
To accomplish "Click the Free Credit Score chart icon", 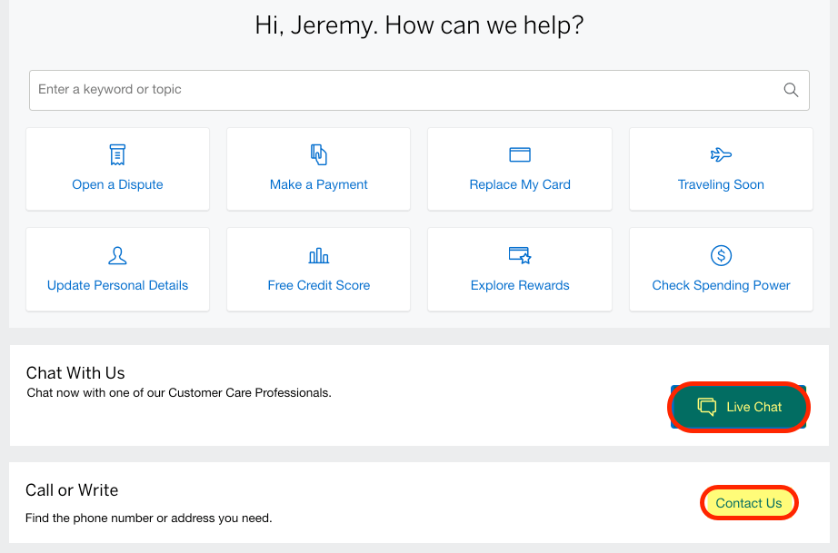I will click(x=318, y=256).
